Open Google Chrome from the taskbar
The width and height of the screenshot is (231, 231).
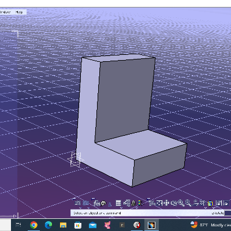click(33, 225)
